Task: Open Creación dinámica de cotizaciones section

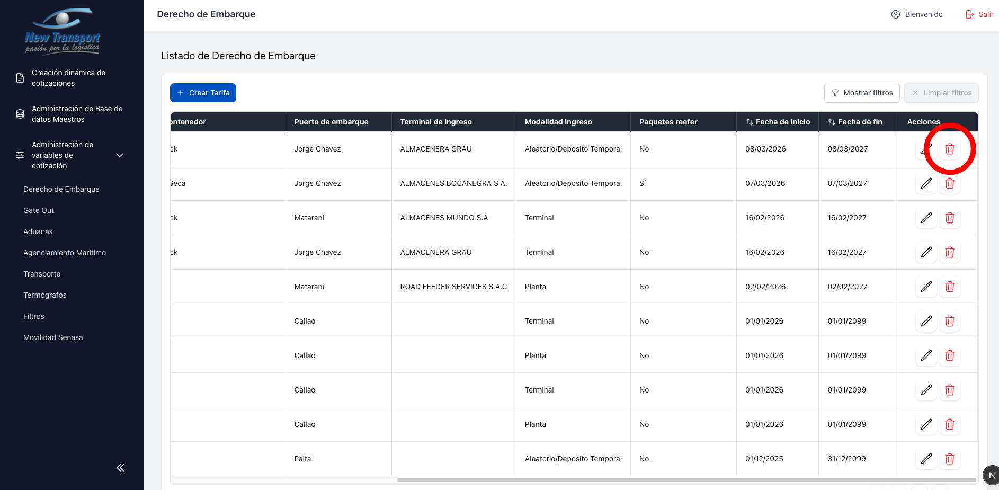Action: [68, 78]
